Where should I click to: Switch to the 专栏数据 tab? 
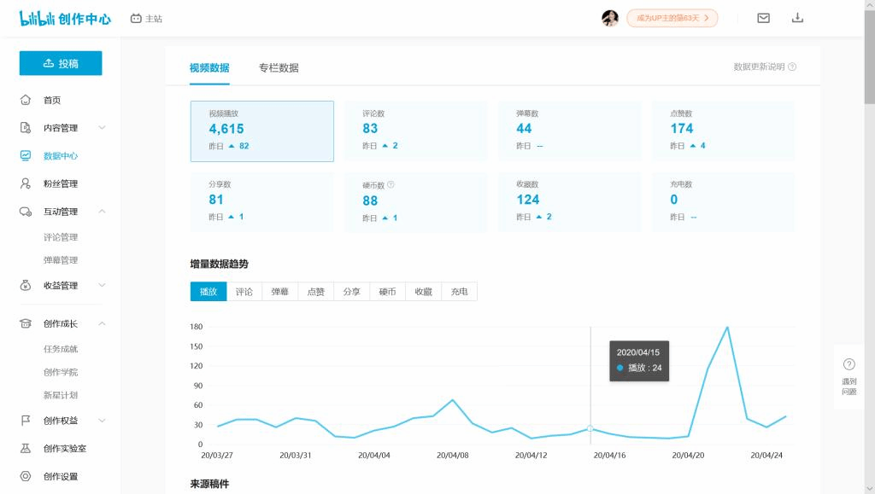(279, 68)
